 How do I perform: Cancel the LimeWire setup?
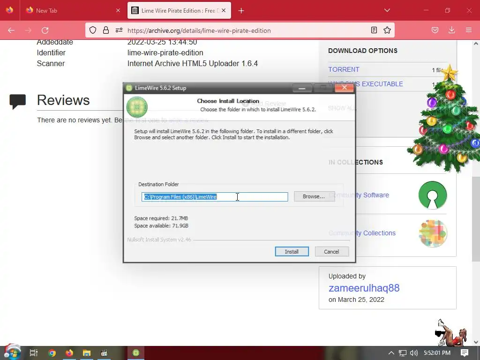pos(331,252)
